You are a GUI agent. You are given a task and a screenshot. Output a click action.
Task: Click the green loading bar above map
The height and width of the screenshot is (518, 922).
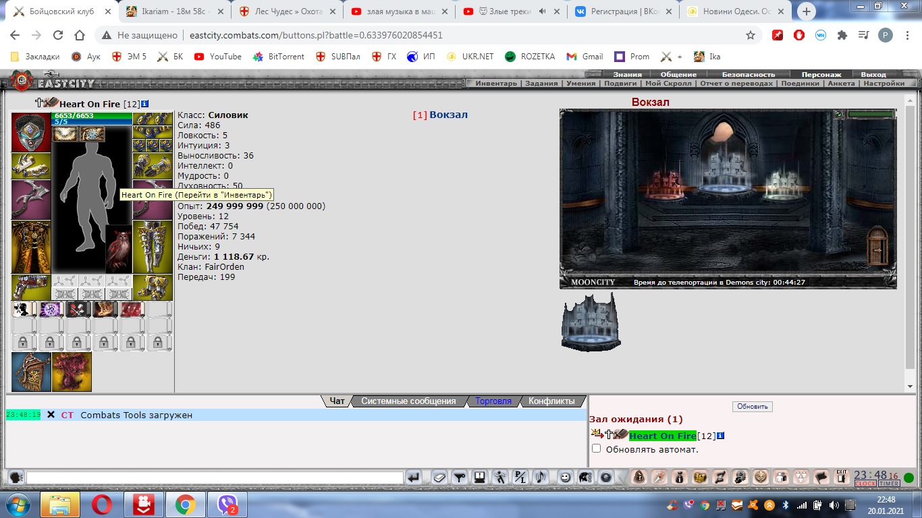click(x=871, y=115)
